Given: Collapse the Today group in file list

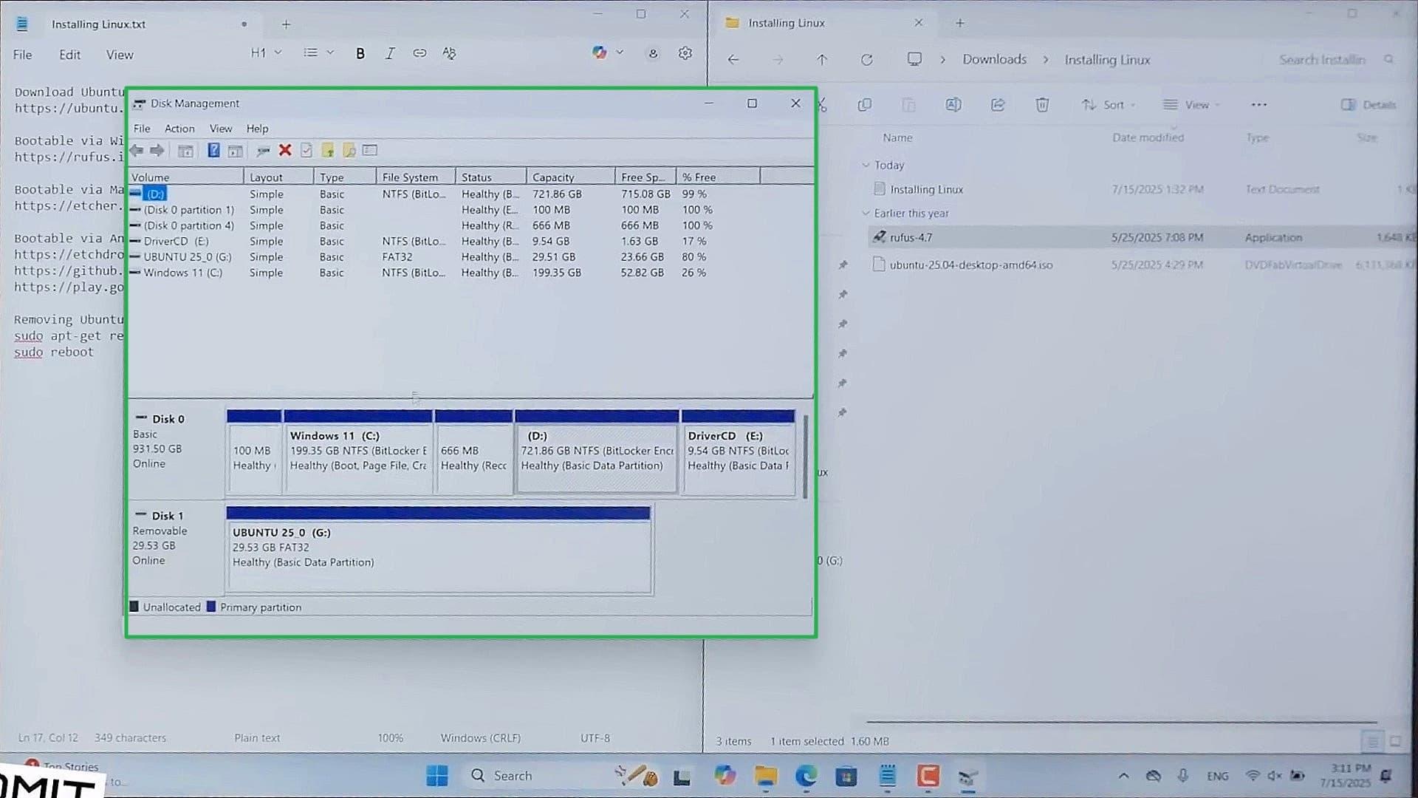Looking at the screenshot, I should tap(866, 165).
